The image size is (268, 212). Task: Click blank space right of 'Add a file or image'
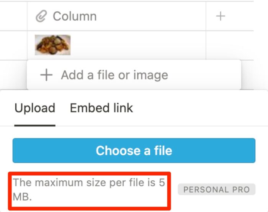(203, 75)
